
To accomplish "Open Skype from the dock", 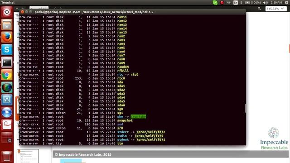I will (x=7, y=49).
